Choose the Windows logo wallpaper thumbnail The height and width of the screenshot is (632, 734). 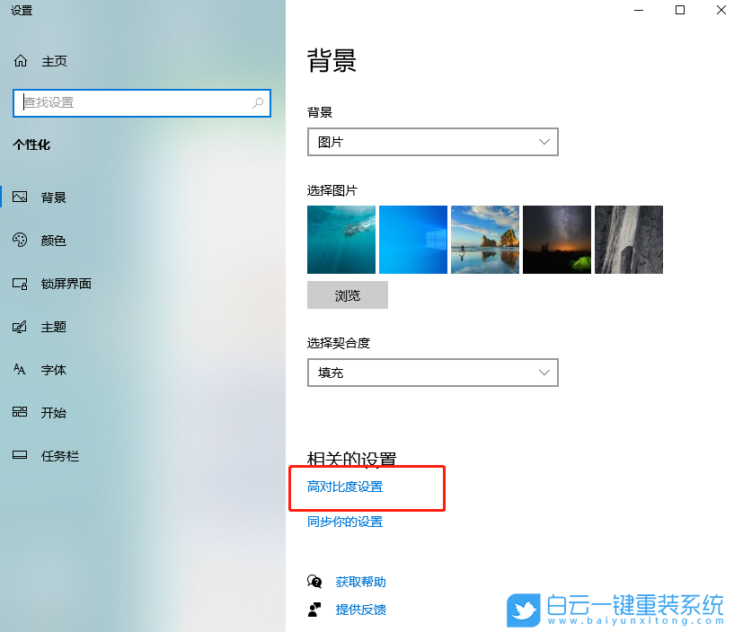tap(412, 240)
